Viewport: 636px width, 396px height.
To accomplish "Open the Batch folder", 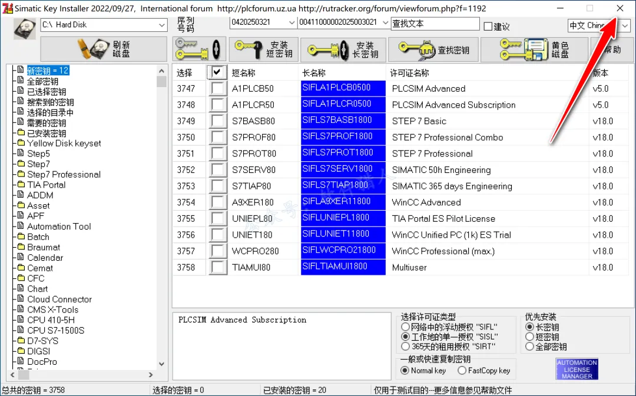I will tap(38, 237).
